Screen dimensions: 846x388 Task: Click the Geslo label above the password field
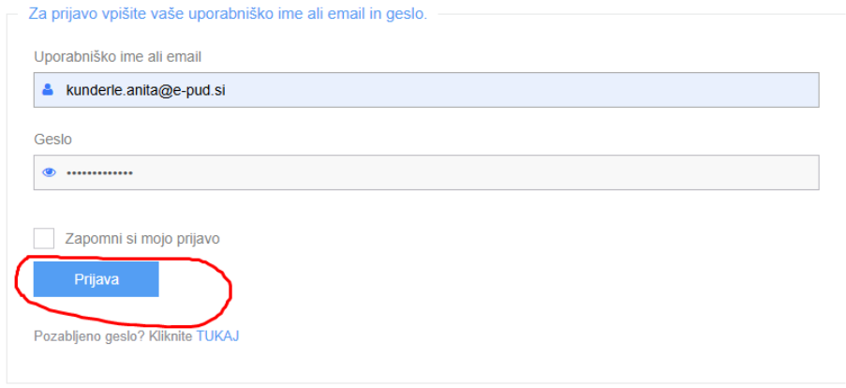52,140
